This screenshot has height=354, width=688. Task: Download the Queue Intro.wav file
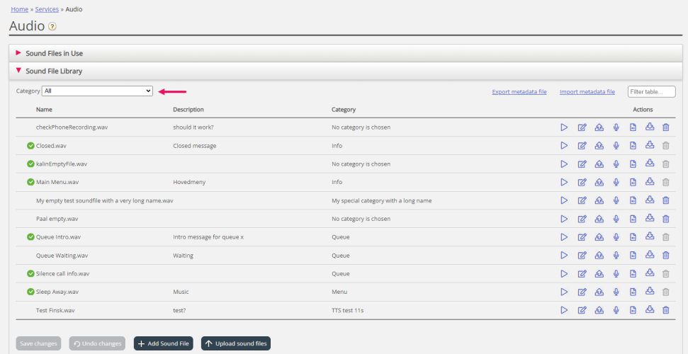click(650, 236)
